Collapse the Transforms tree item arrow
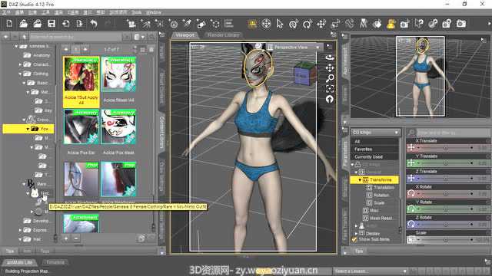This screenshot has height=276, width=492. (x=360, y=180)
